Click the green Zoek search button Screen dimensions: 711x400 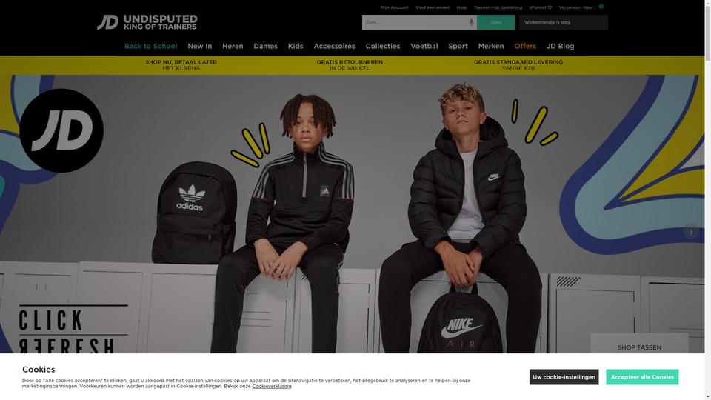(496, 22)
